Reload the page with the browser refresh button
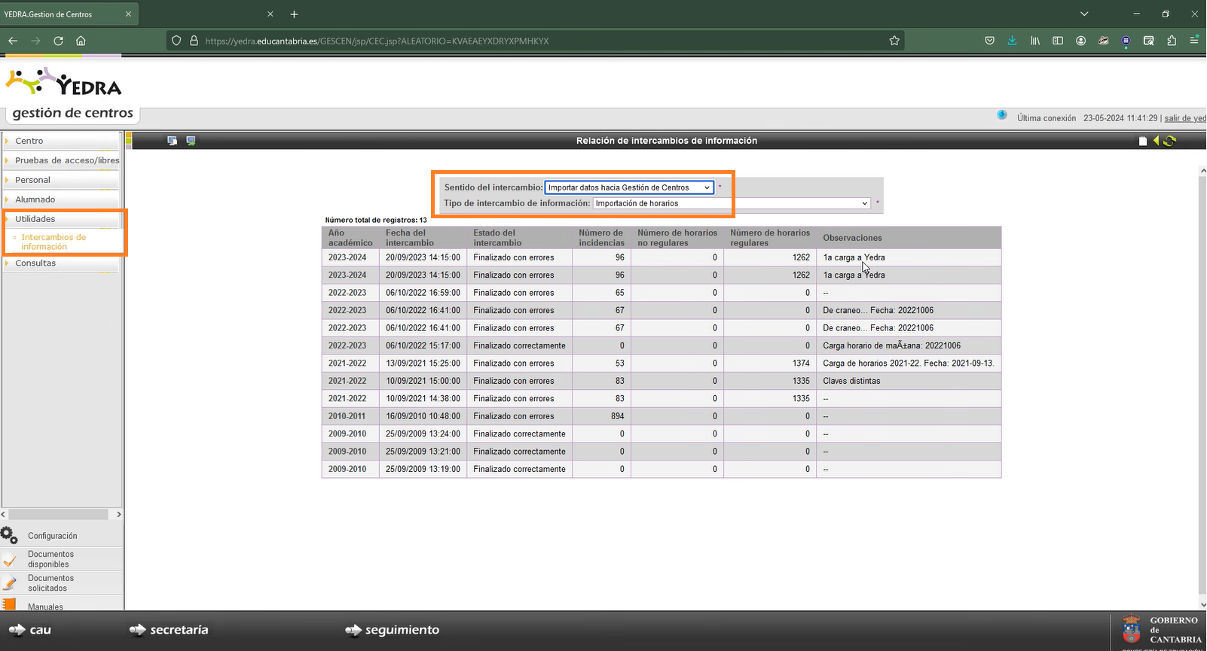The width and height of the screenshot is (1207, 651). 58,41
